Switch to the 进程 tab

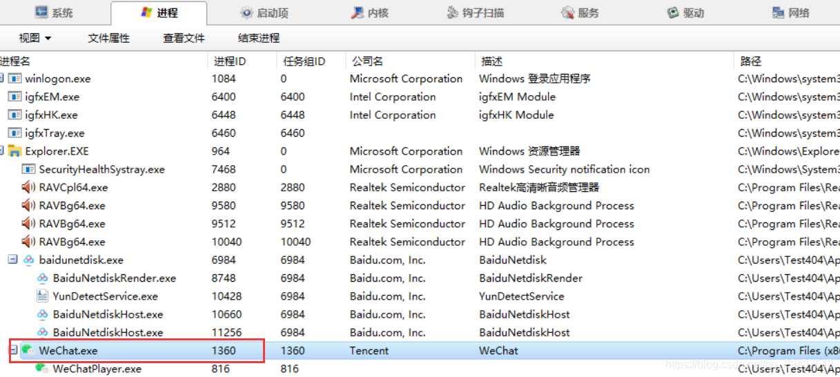tap(159, 12)
